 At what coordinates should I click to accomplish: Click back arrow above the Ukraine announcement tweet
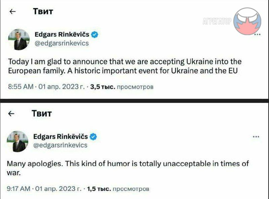(x=13, y=12)
